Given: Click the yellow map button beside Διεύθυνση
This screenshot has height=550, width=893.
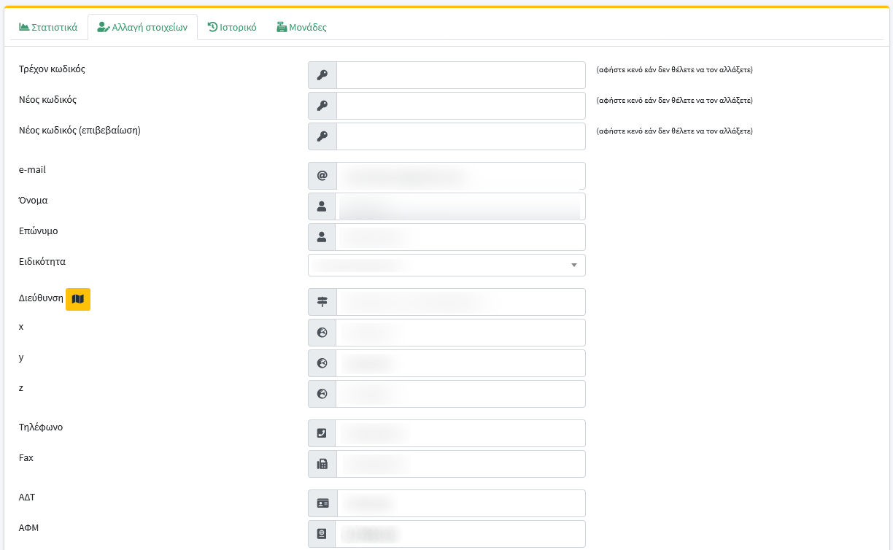Looking at the screenshot, I should [78, 300].
